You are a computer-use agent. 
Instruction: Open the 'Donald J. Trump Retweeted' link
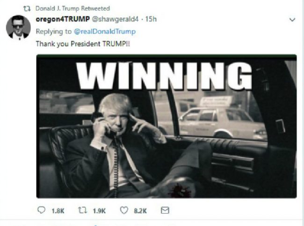(72, 8)
